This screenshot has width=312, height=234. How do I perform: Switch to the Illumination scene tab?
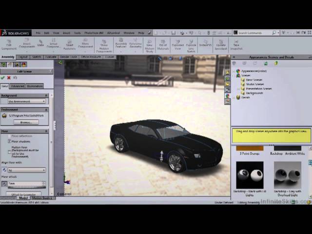point(35,86)
